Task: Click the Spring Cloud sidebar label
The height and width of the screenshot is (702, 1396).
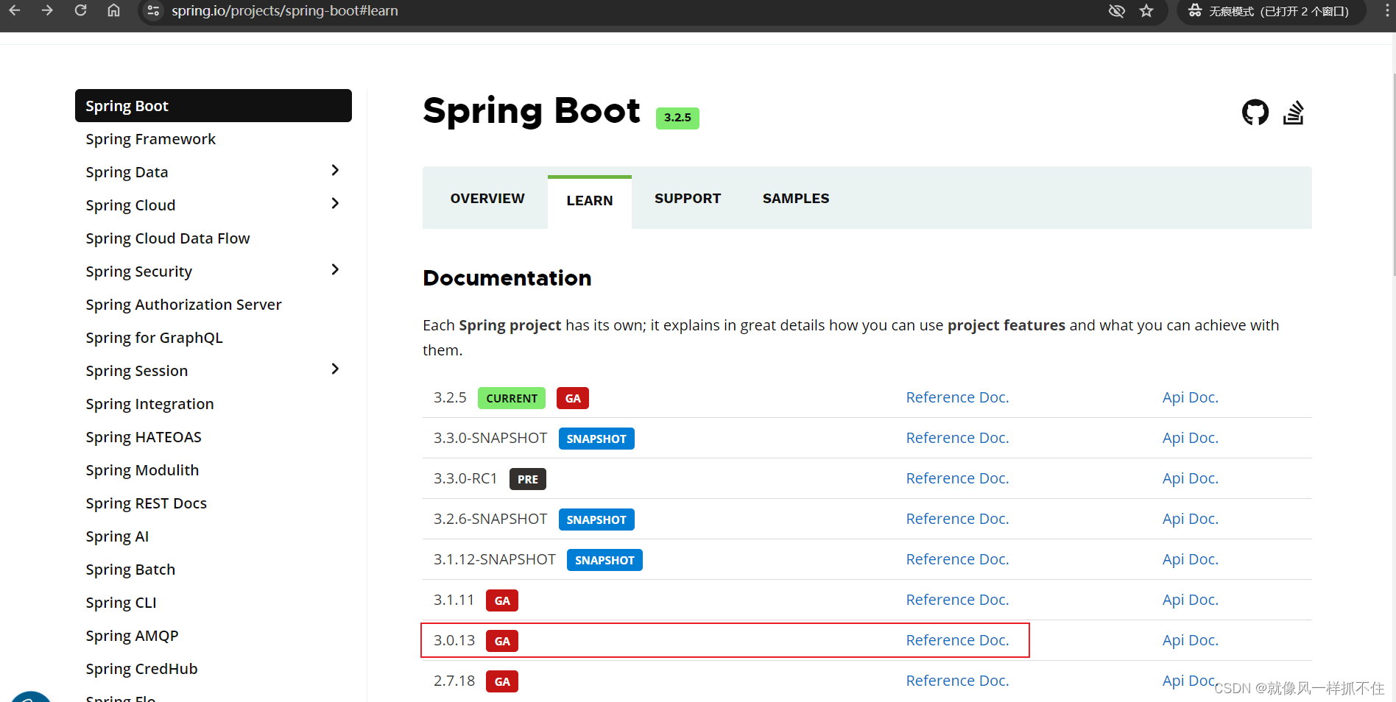Action: click(130, 205)
